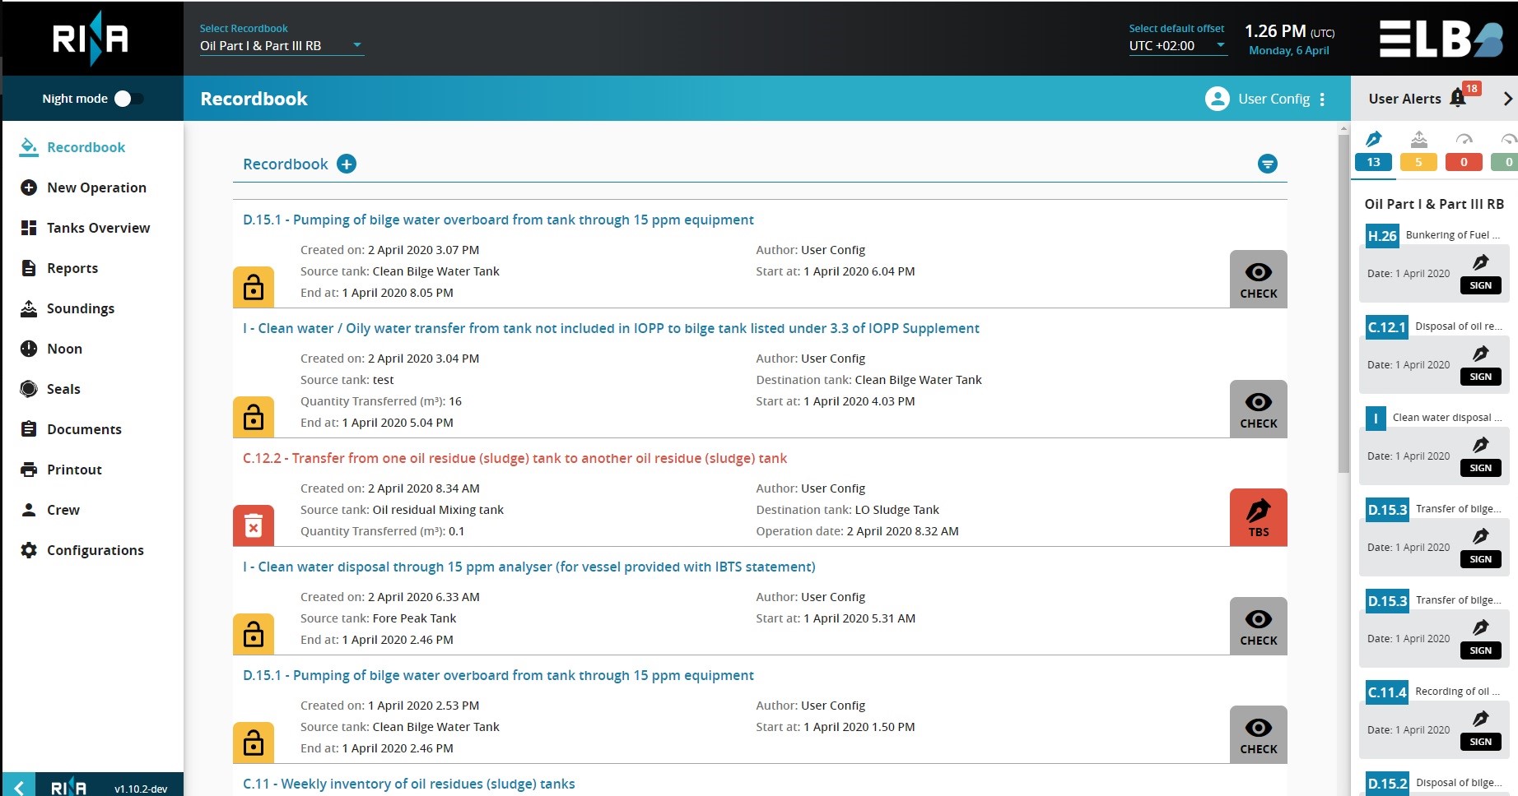Collapse the User Alerts panel with chevron

1507,99
